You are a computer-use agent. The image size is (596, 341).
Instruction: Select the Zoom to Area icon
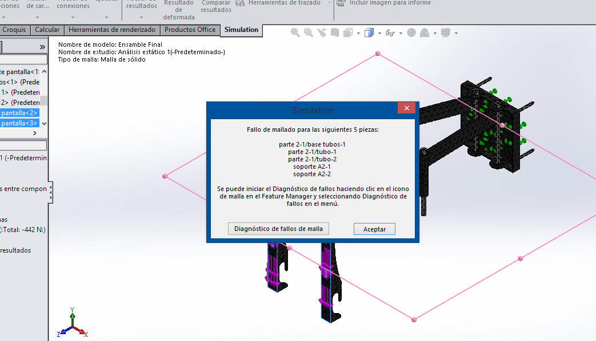(x=308, y=33)
